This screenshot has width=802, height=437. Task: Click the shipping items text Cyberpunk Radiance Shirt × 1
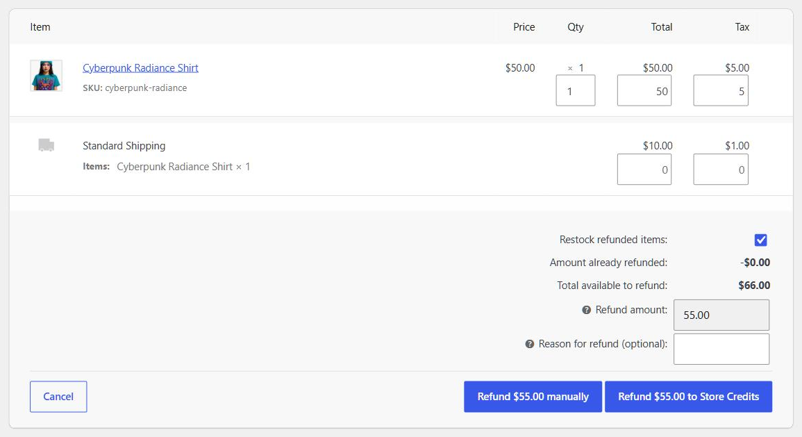click(x=183, y=167)
